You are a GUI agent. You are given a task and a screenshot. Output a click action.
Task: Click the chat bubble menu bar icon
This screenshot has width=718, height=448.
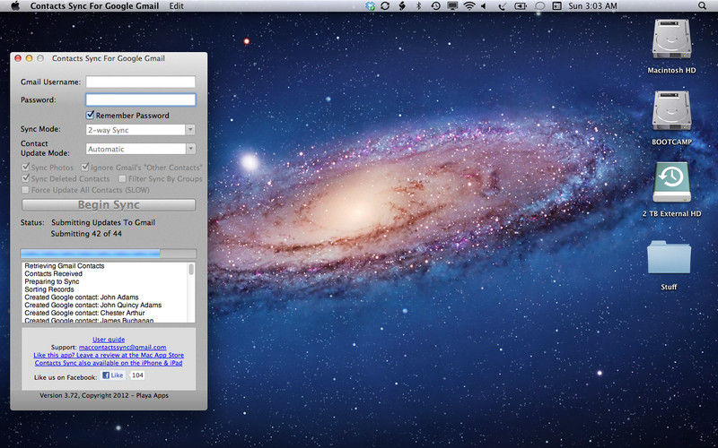(x=540, y=6)
